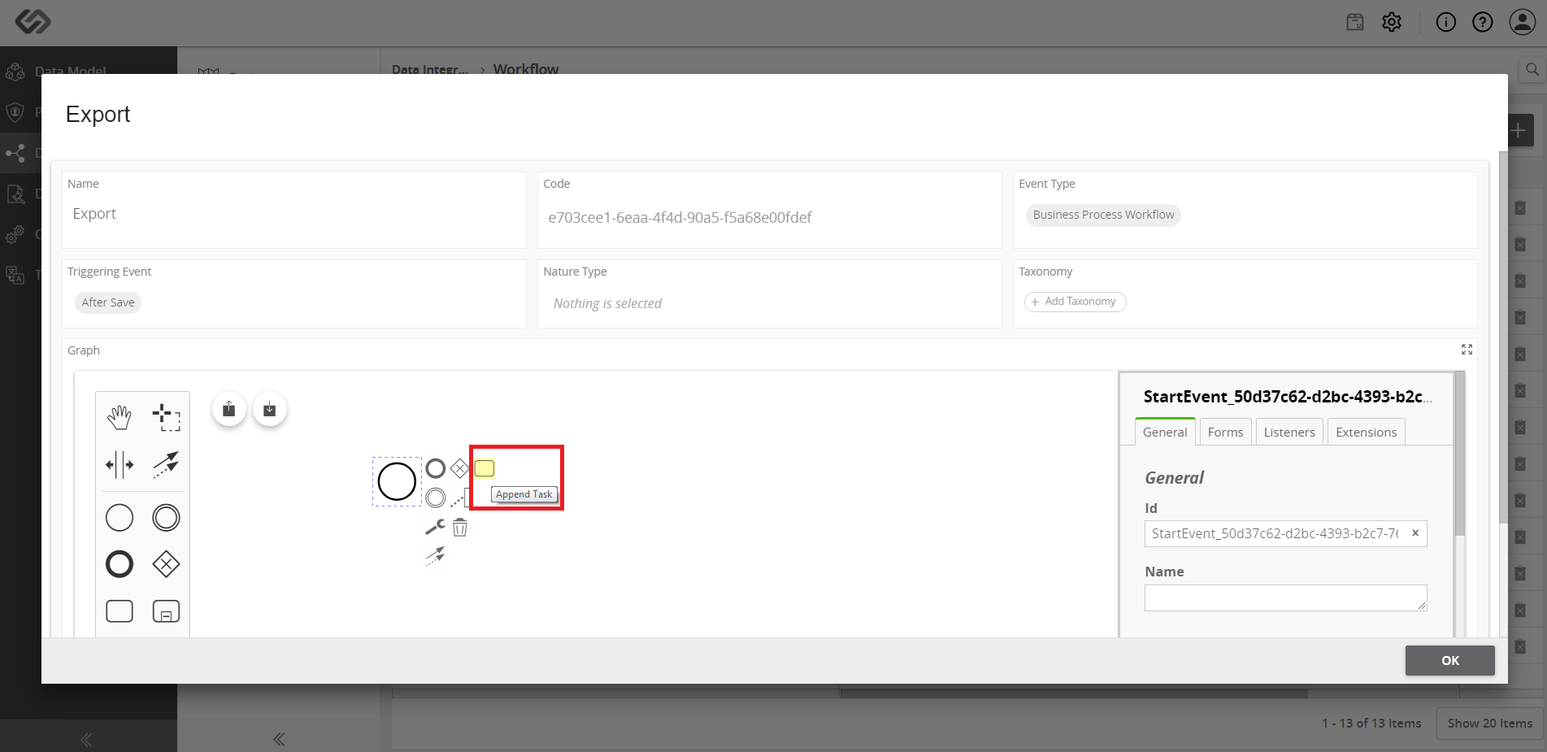
Task: Expand graph to fullscreen
Action: (x=1467, y=350)
